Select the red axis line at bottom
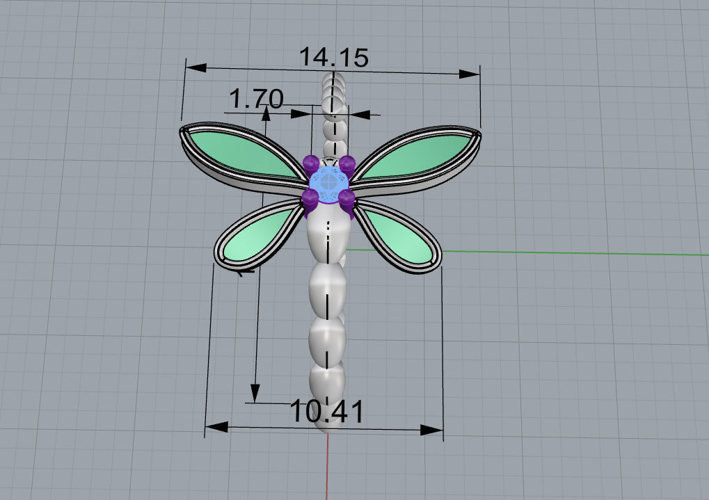 (327, 467)
